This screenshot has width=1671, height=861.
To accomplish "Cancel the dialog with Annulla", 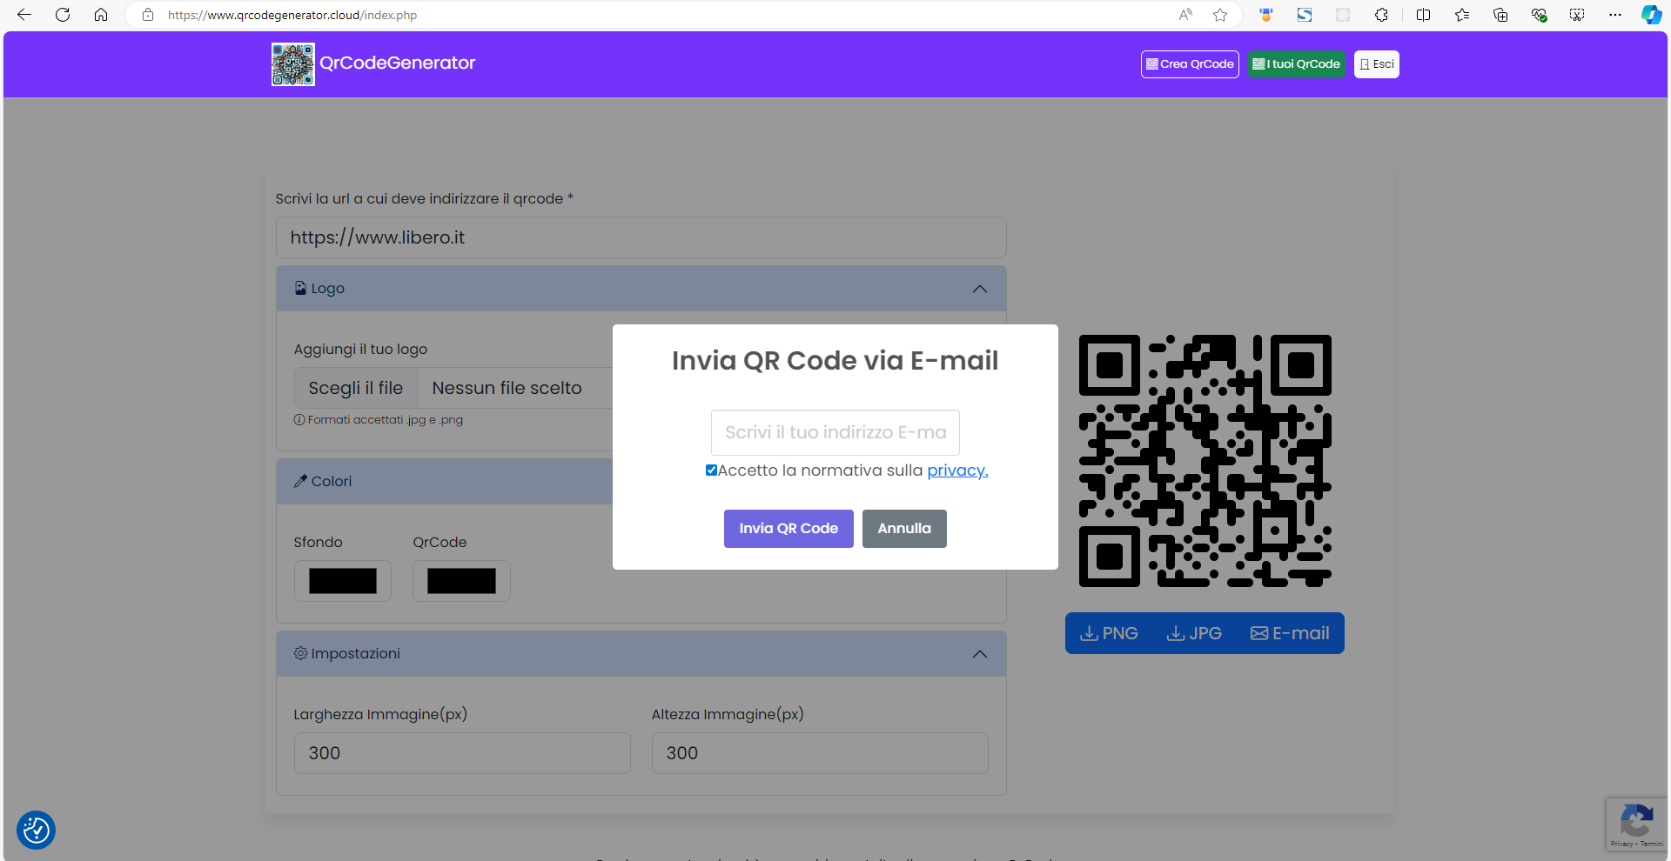I will pyautogui.click(x=903, y=529).
